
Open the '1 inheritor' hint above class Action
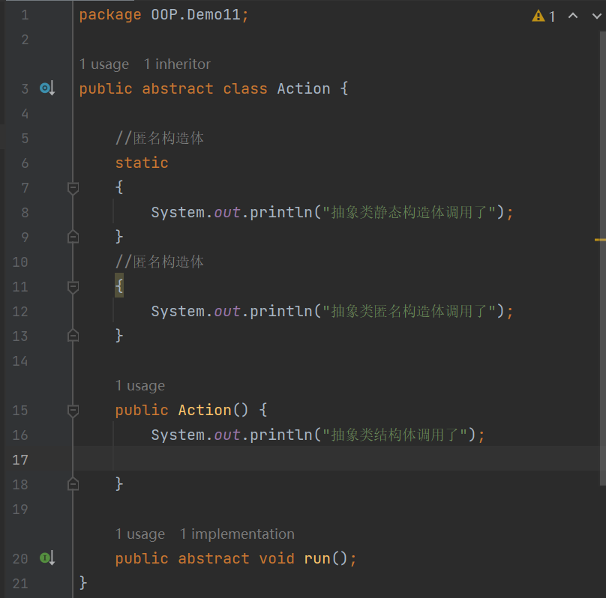point(178,64)
